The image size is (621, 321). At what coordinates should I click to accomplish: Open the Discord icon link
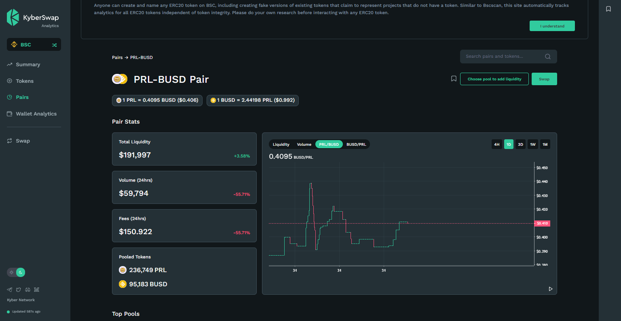[x=28, y=290]
